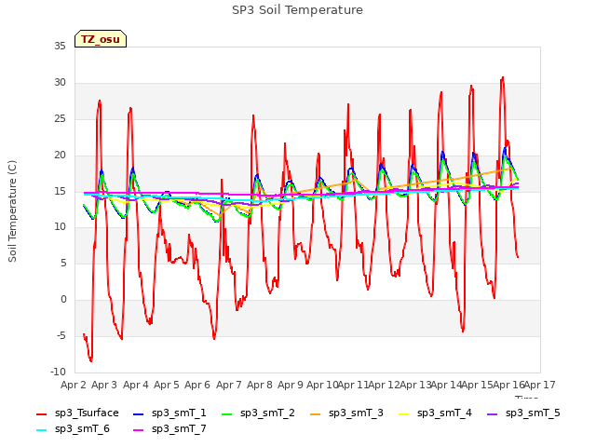Click the Apr 8 x-axis tick label

tap(260, 385)
